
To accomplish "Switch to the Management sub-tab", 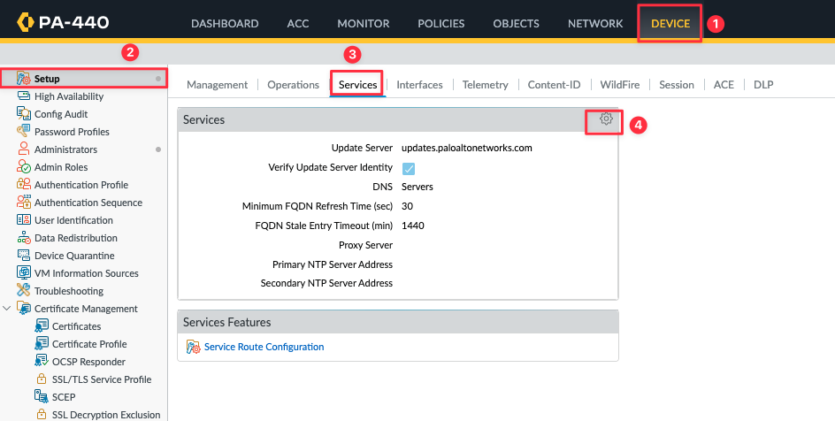I will pyautogui.click(x=218, y=85).
